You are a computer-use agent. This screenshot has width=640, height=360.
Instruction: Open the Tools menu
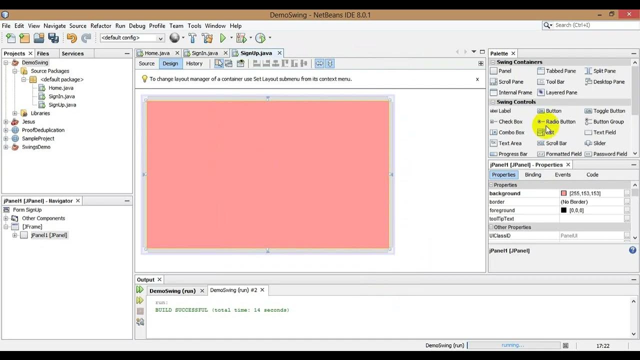(194, 26)
